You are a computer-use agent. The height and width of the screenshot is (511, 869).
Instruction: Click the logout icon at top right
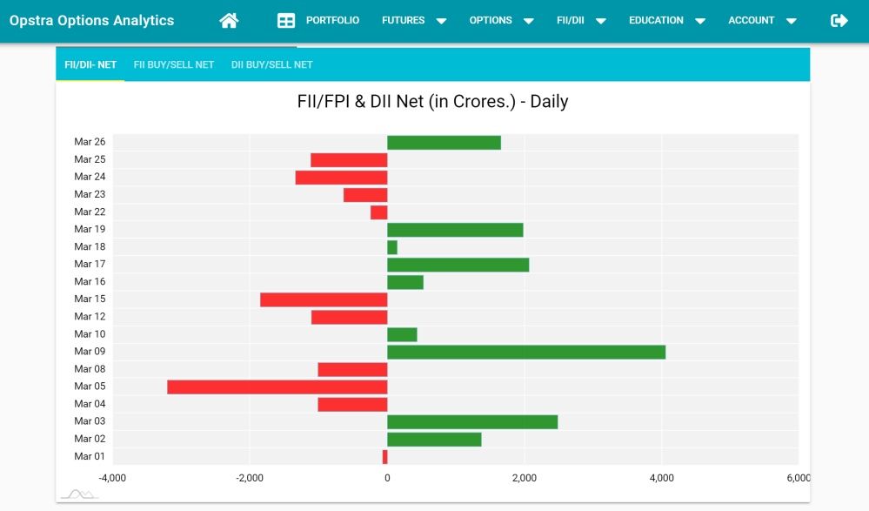coord(839,21)
